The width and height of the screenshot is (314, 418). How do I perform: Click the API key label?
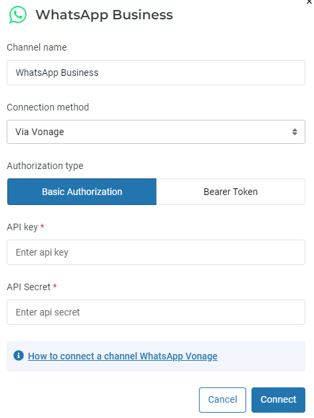(x=23, y=227)
